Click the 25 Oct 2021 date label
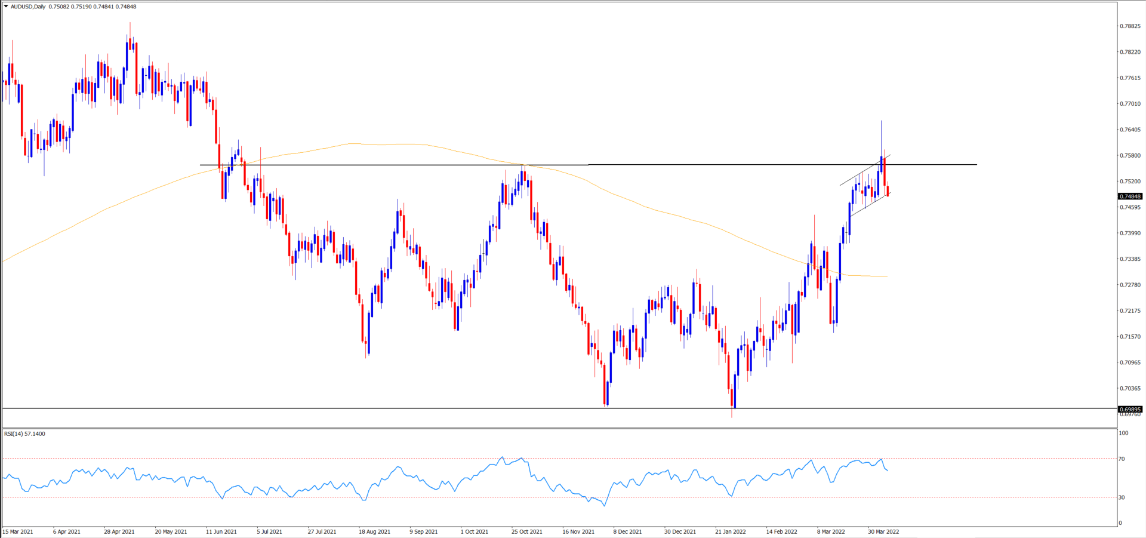Image resolution: width=1146 pixels, height=538 pixels. pyautogui.click(x=526, y=531)
